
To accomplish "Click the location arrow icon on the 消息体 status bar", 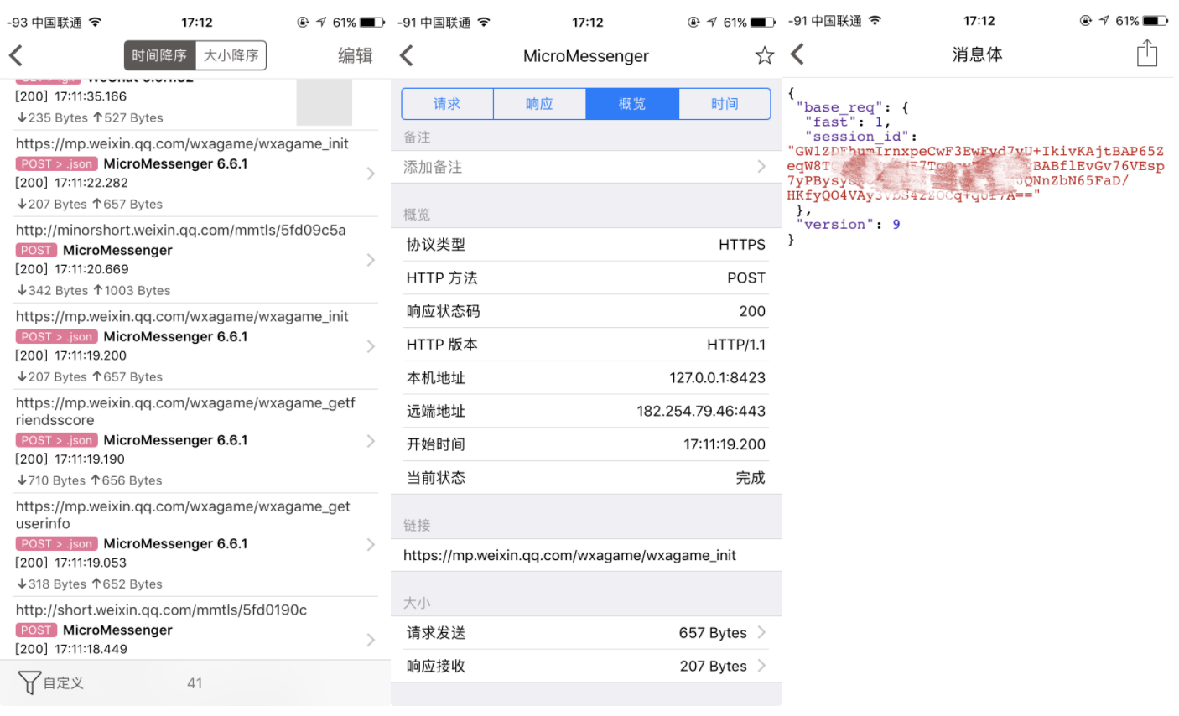I will 1104,20.
